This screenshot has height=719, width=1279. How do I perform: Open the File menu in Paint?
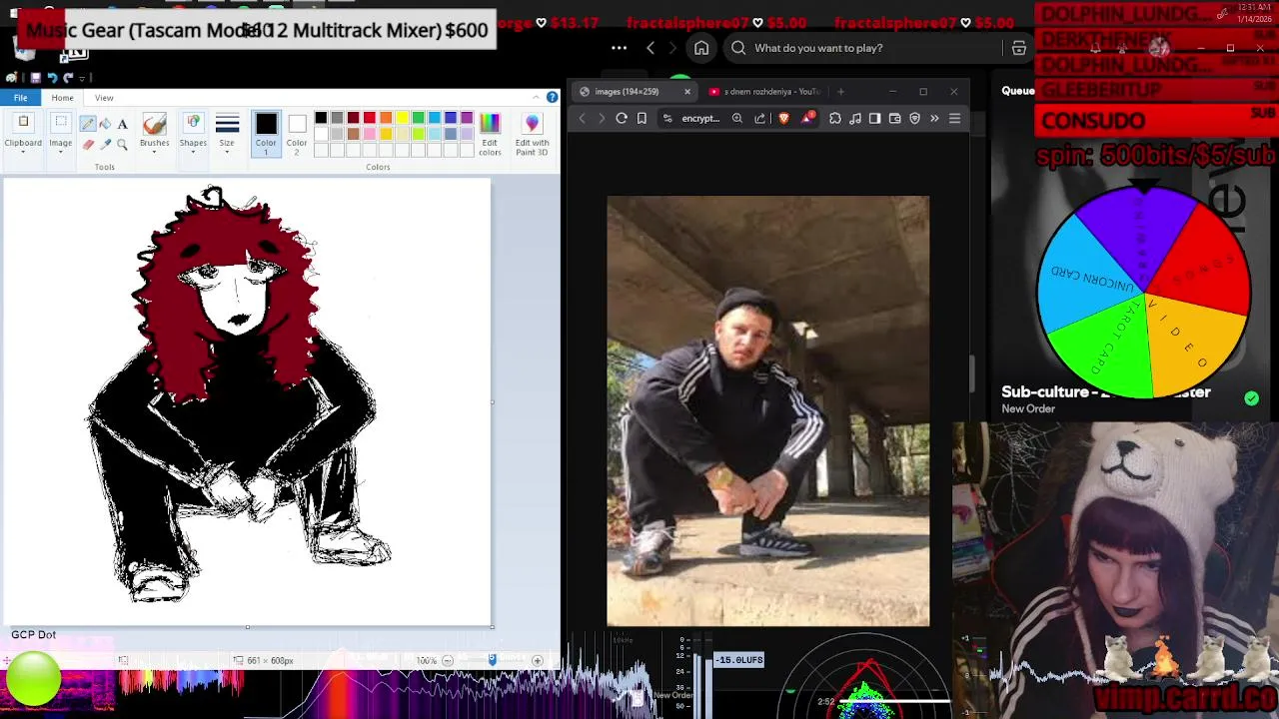pos(20,98)
